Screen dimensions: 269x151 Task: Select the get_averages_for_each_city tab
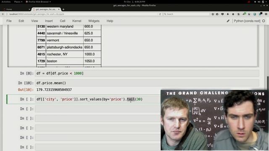click(x=46, y=9)
